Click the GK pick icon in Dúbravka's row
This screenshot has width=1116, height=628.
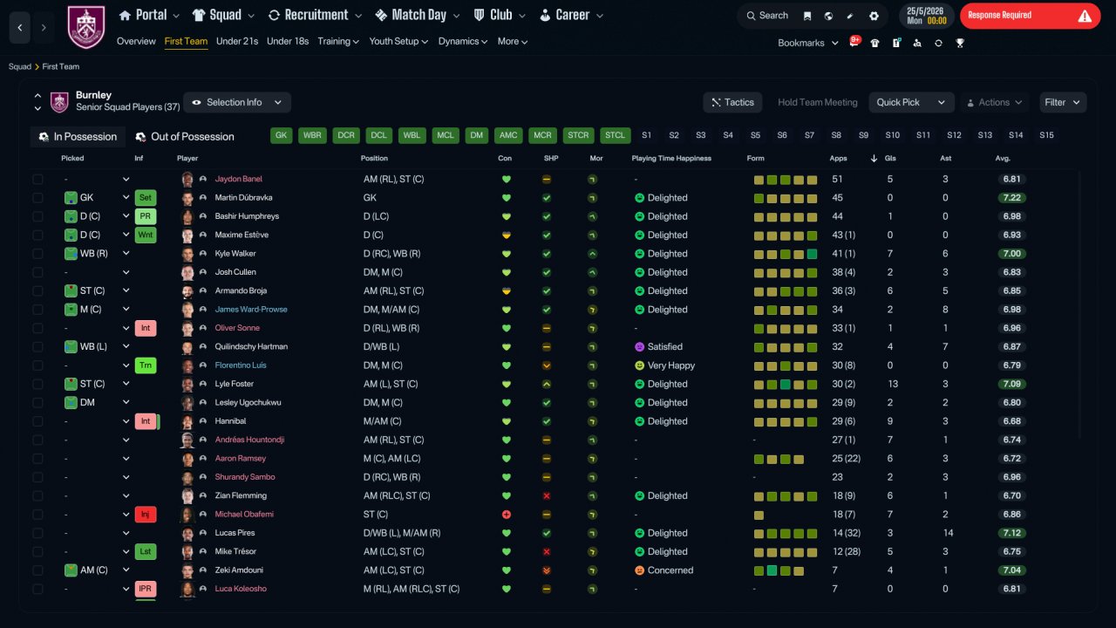click(71, 198)
